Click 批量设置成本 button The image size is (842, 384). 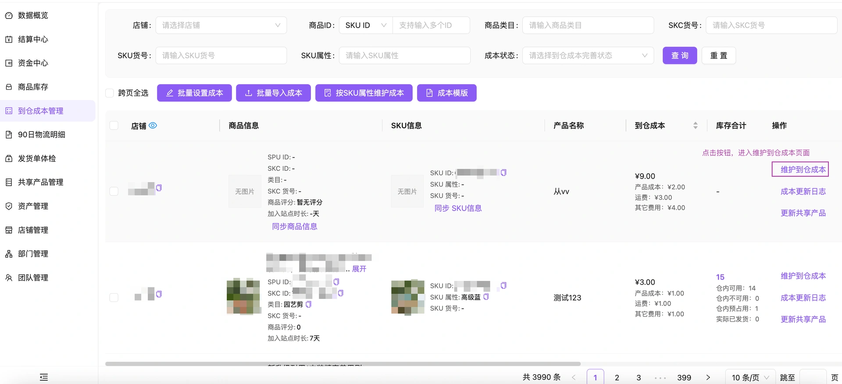pyautogui.click(x=194, y=93)
